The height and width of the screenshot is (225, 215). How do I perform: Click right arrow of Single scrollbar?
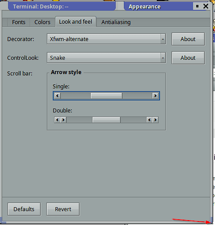coord(155,95)
